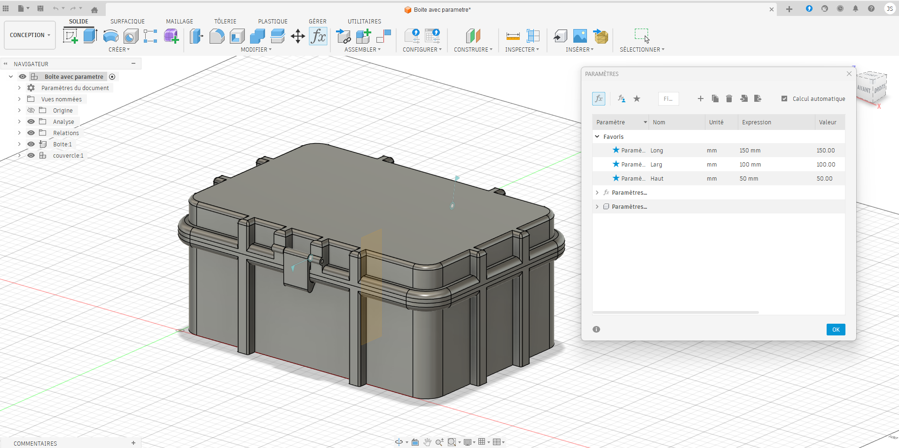Image resolution: width=899 pixels, height=448 pixels.
Task: Click the ViewCube AVANT face
Action: pos(864,89)
